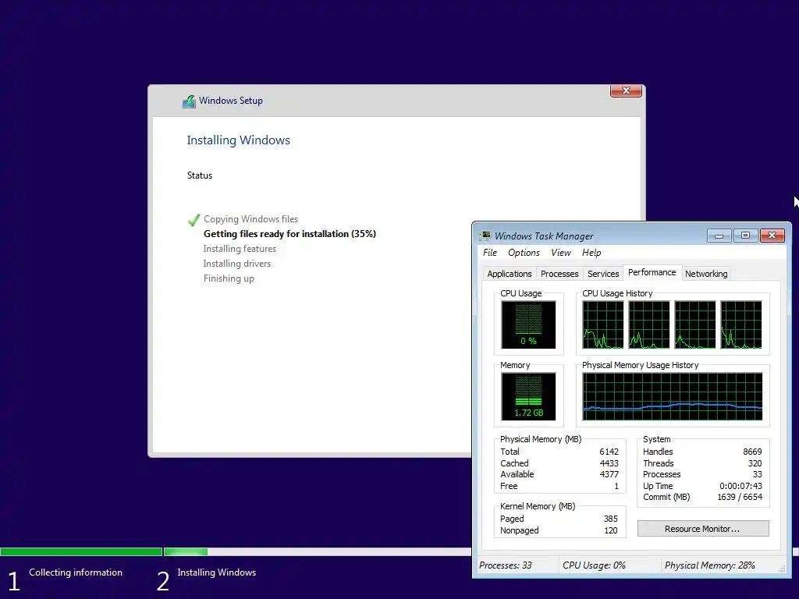Minimize the Windows Task Manager window
This screenshot has height=599, width=799.
point(719,236)
